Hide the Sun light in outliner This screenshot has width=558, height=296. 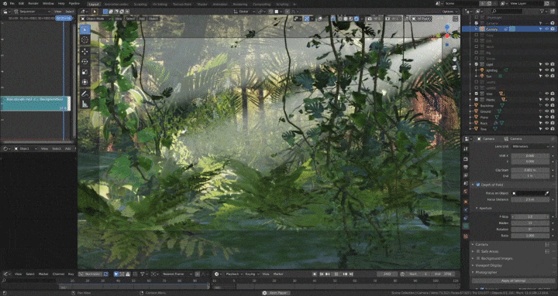point(547,76)
